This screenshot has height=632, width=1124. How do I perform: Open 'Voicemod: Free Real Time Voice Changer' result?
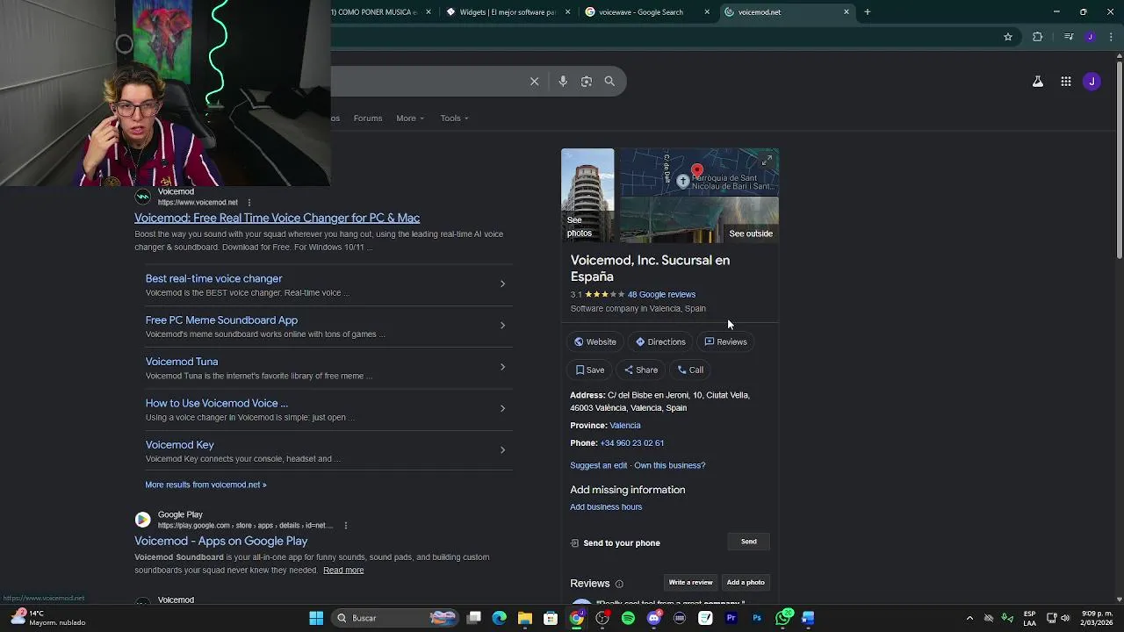pos(277,218)
